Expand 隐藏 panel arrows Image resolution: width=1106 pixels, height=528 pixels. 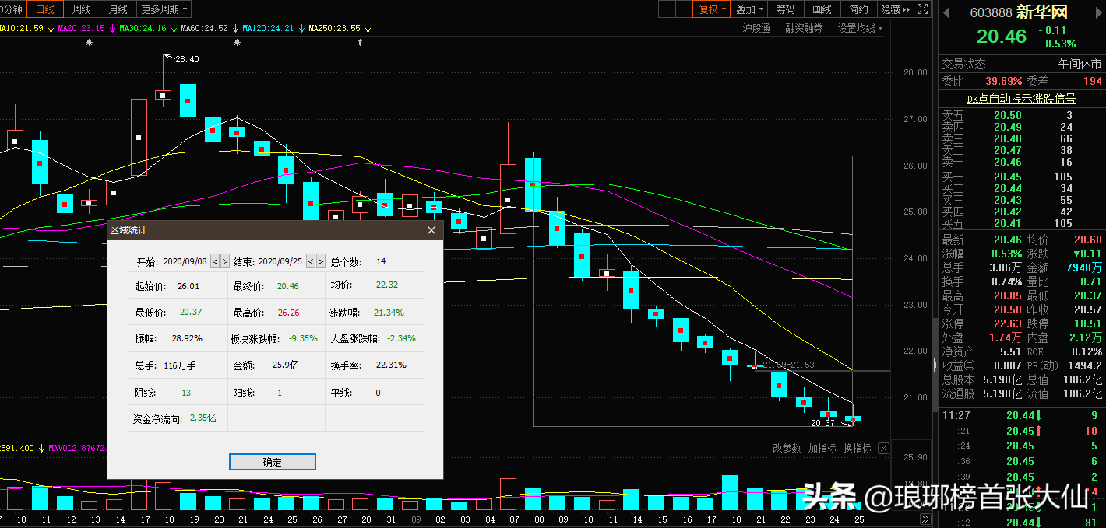(895, 9)
